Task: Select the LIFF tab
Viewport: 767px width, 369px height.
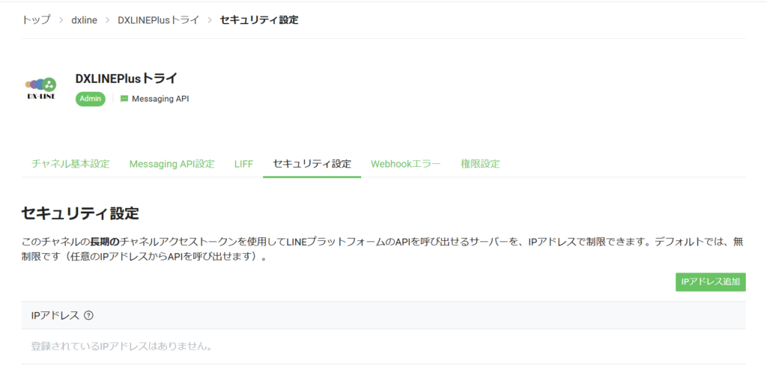Action: point(243,164)
